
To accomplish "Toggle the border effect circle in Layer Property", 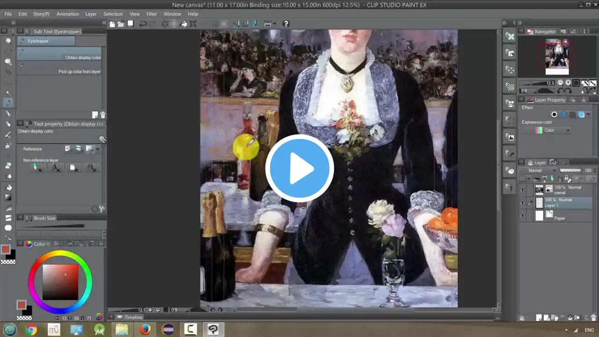I will (554, 114).
